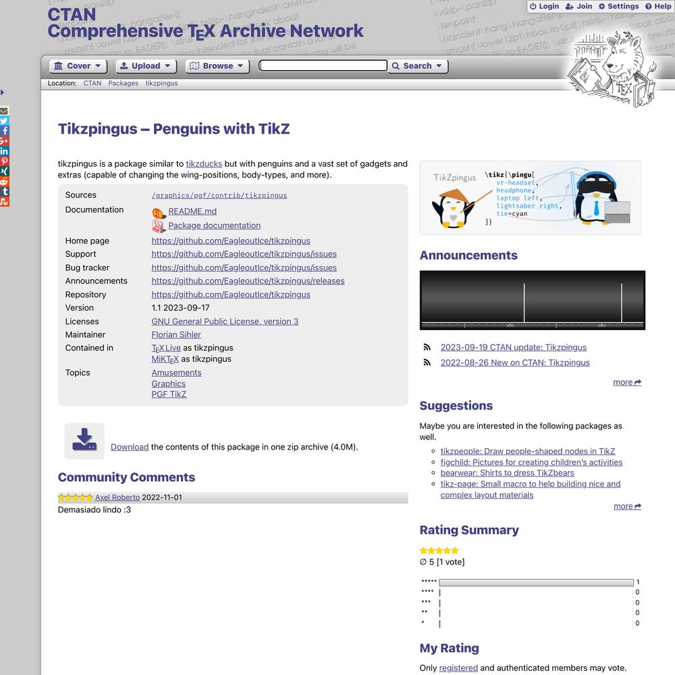Open the Cover dropdown menu

pyautogui.click(x=78, y=66)
